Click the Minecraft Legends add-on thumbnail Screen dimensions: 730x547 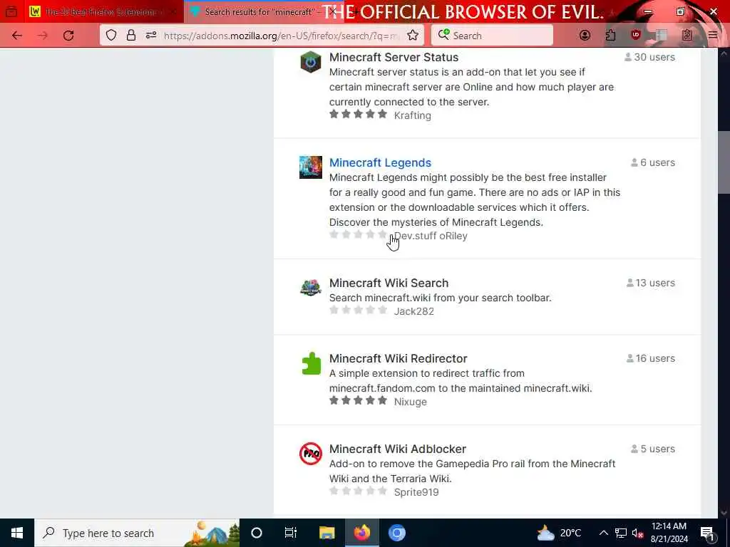point(311,167)
